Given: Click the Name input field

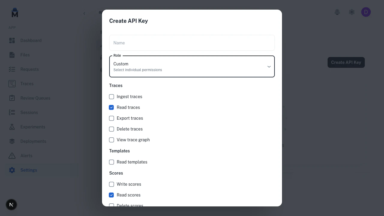Looking at the screenshot, I should [192, 43].
